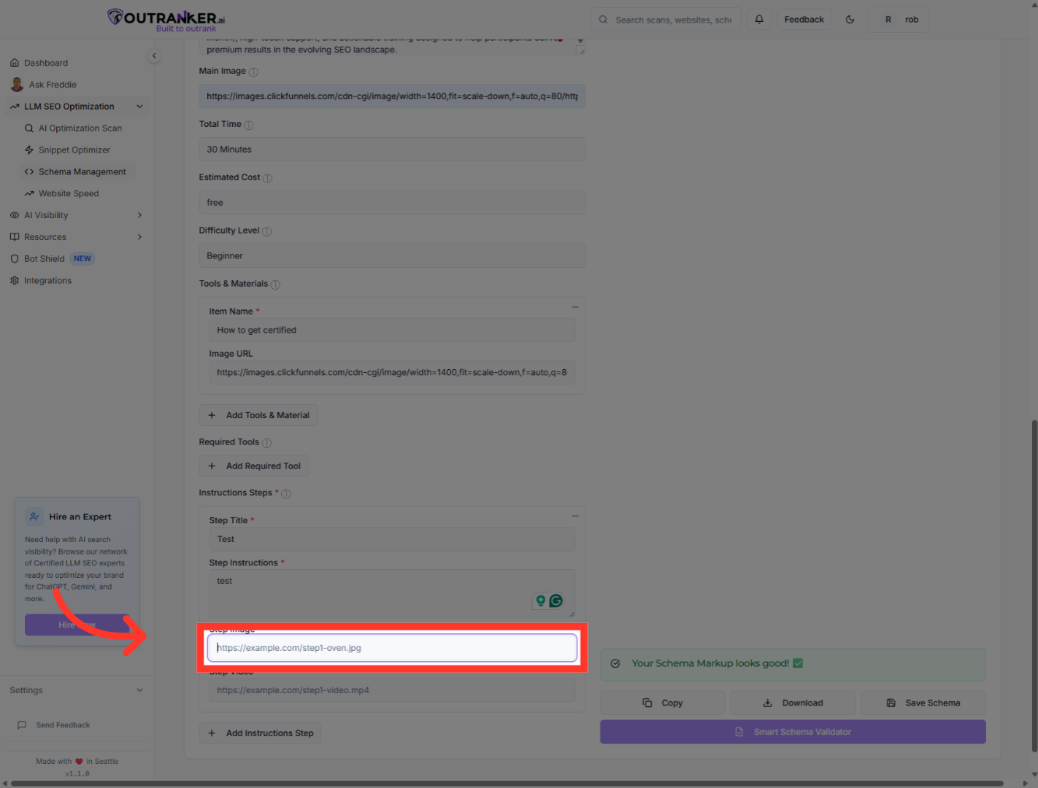Collapse the Tools & Materials item
1038x788 pixels.
[575, 307]
